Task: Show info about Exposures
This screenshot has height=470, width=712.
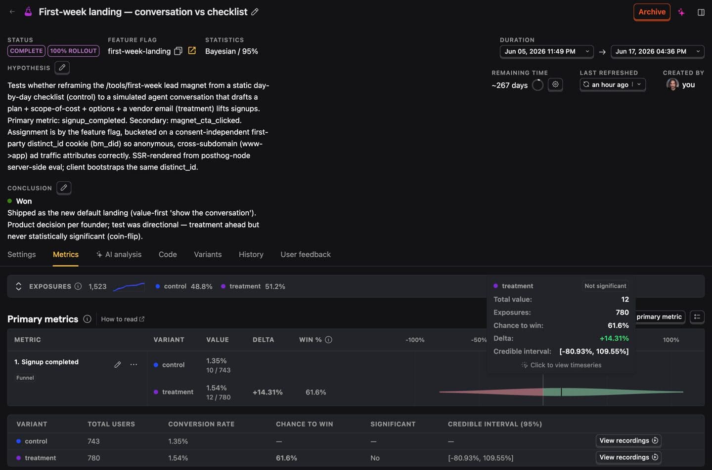Action: pyautogui.click(x=78, y=286)
